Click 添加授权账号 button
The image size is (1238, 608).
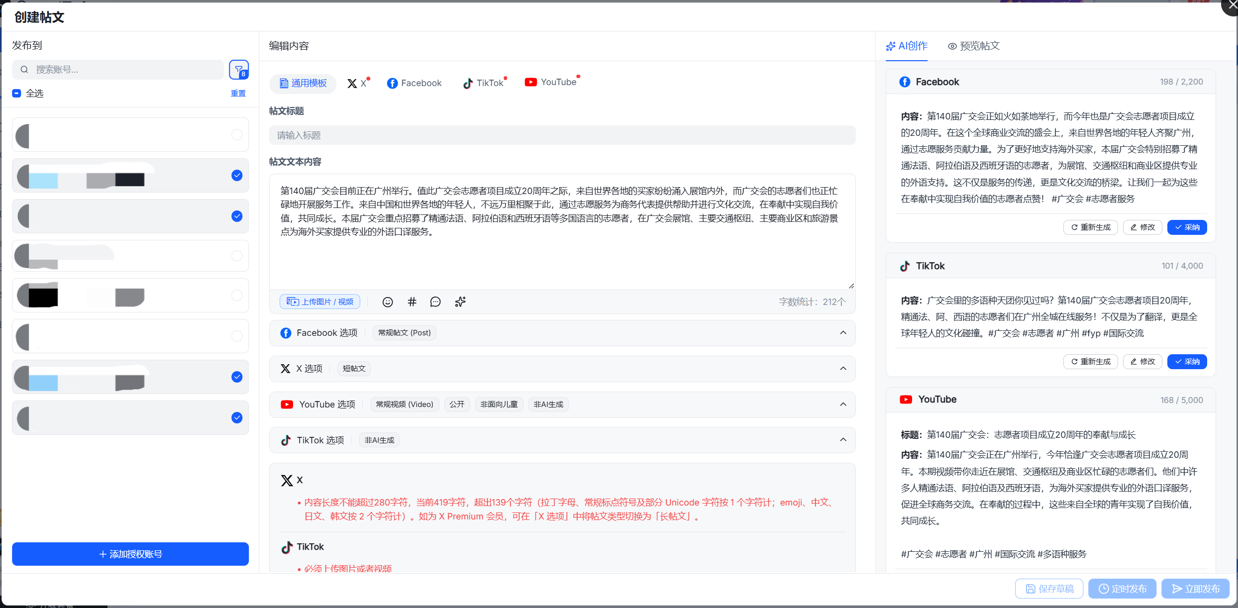click(130, 554)
